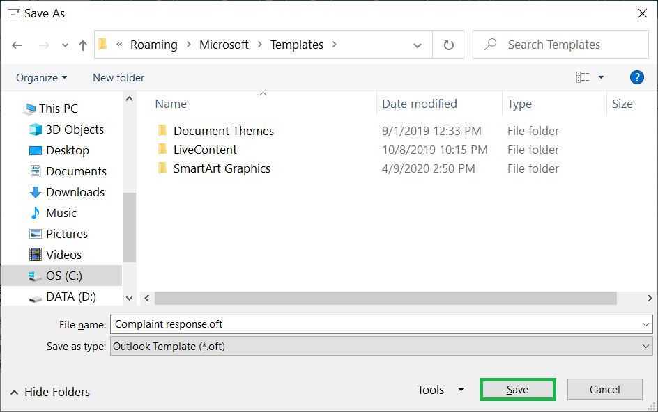Open the Help question mark icon

click(x=636, y=77)
